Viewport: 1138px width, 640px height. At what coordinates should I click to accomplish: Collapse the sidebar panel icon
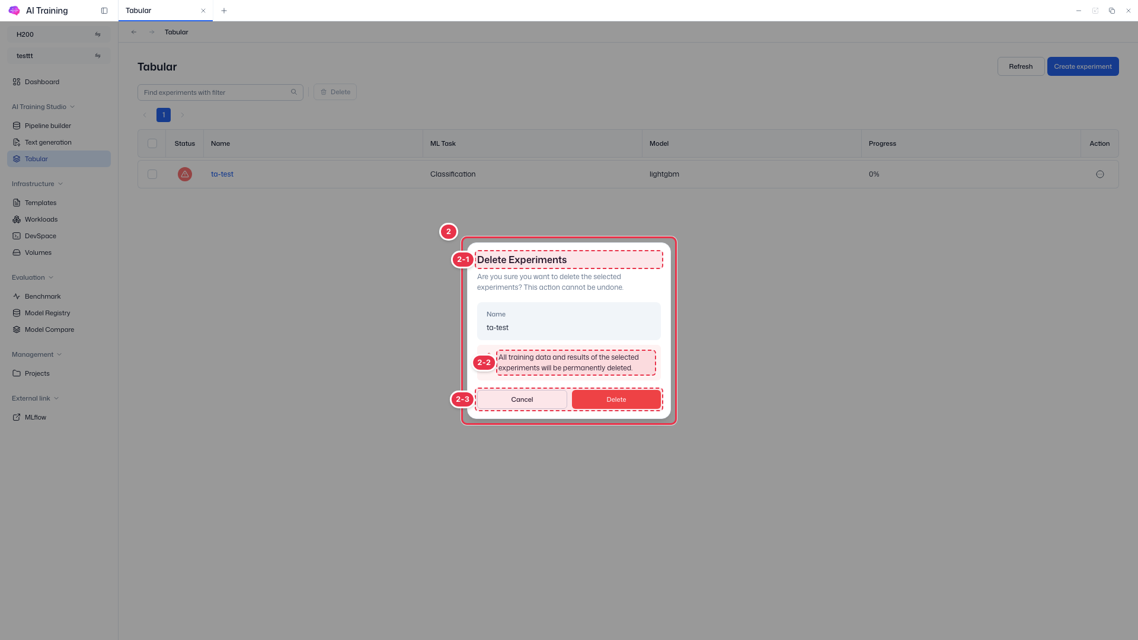point(104,11)
